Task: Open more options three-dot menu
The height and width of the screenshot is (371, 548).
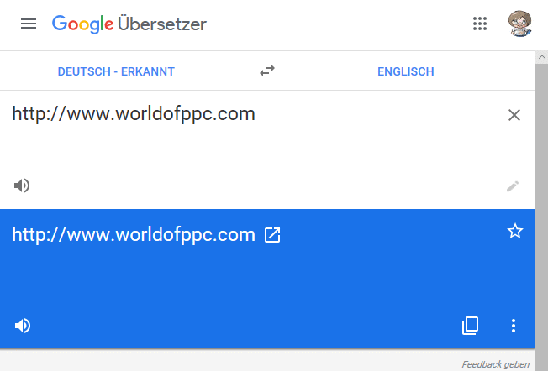Action: coord(514,326)
